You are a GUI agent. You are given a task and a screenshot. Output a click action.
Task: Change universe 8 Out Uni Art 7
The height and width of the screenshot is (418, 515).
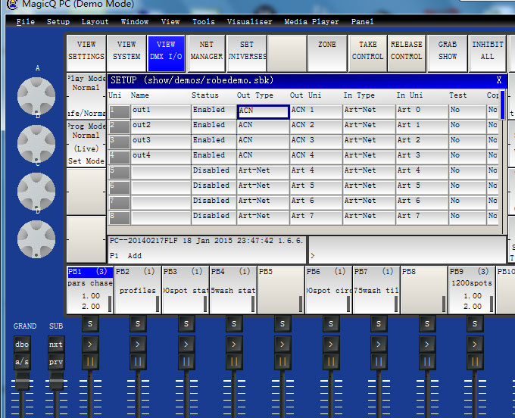click(316, 217)
